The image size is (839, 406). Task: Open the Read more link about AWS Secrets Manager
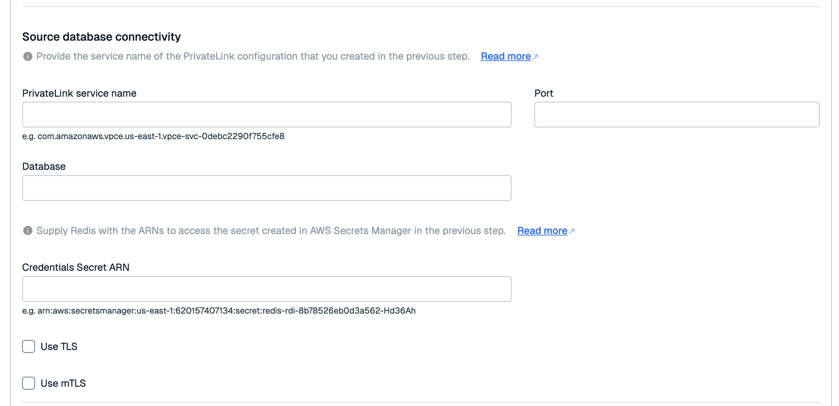click(542, 231)
